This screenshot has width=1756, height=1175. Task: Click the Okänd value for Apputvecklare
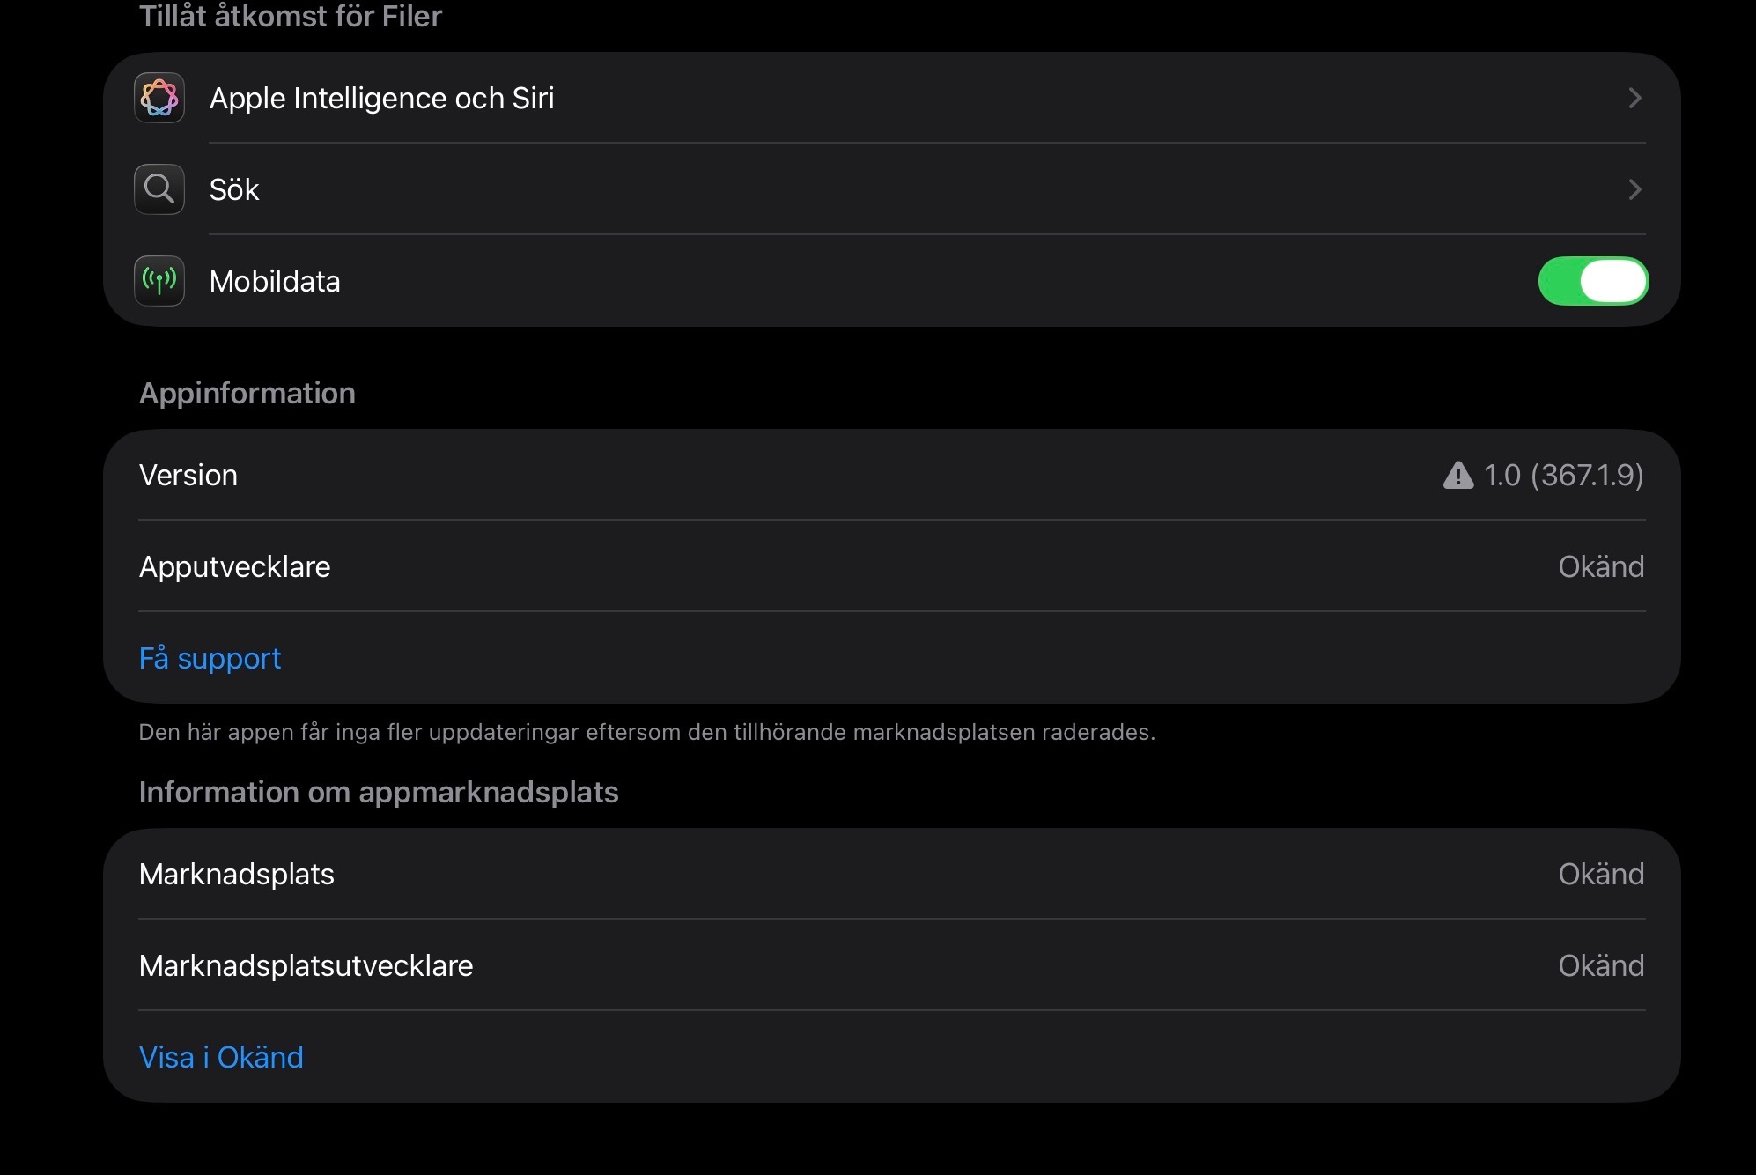(1600, 566)
